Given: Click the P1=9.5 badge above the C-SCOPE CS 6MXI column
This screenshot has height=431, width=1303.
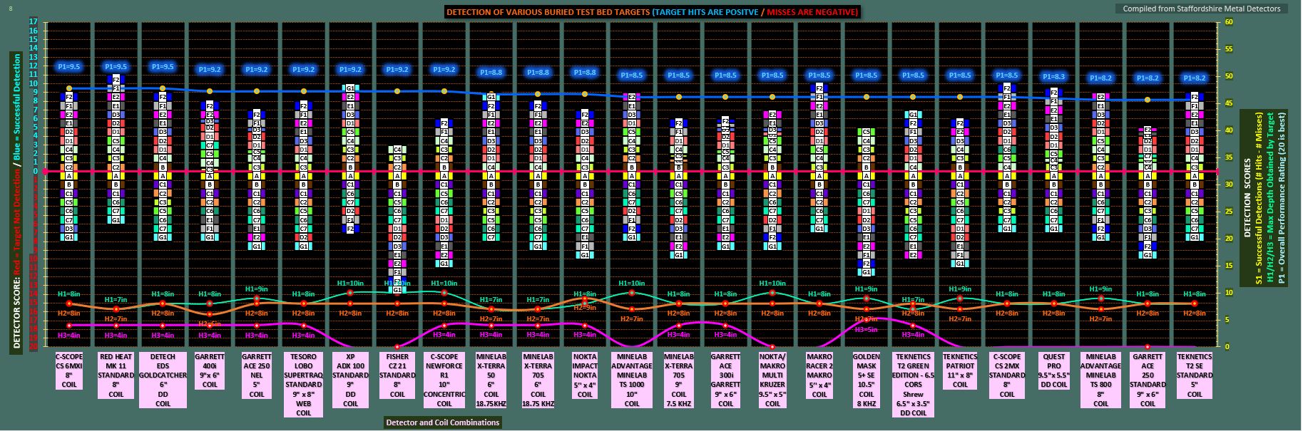Looking at the screenshot, I should click(69, 67).
